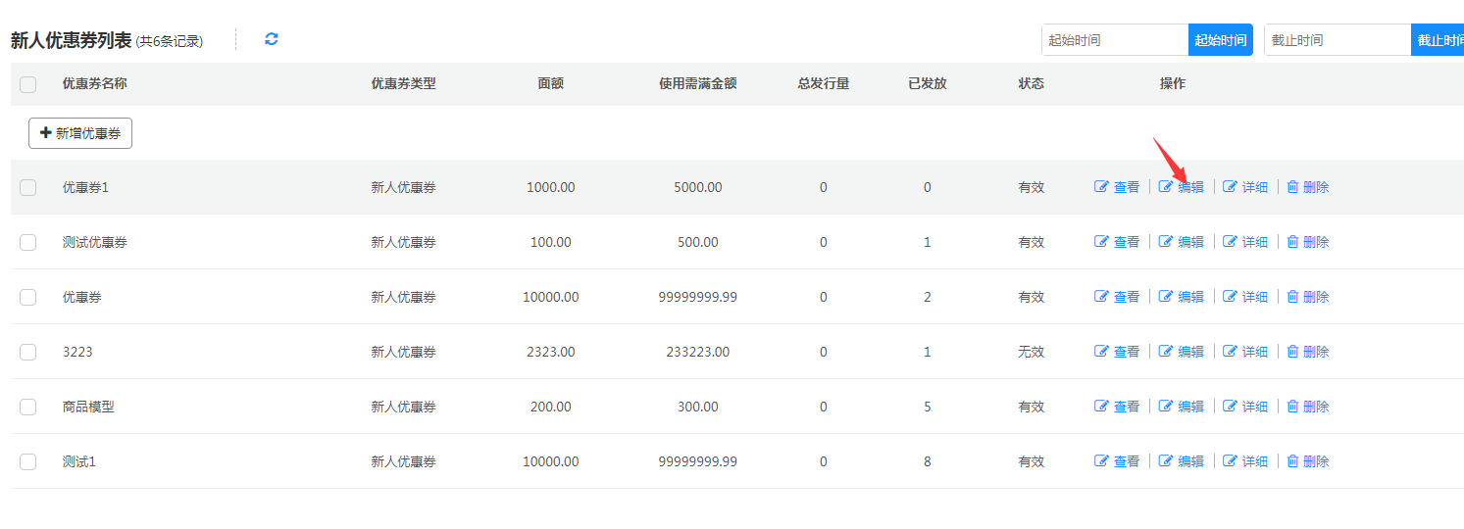
Task: Check the checkbox for 优惠券1 row
Action: [27, 187]
